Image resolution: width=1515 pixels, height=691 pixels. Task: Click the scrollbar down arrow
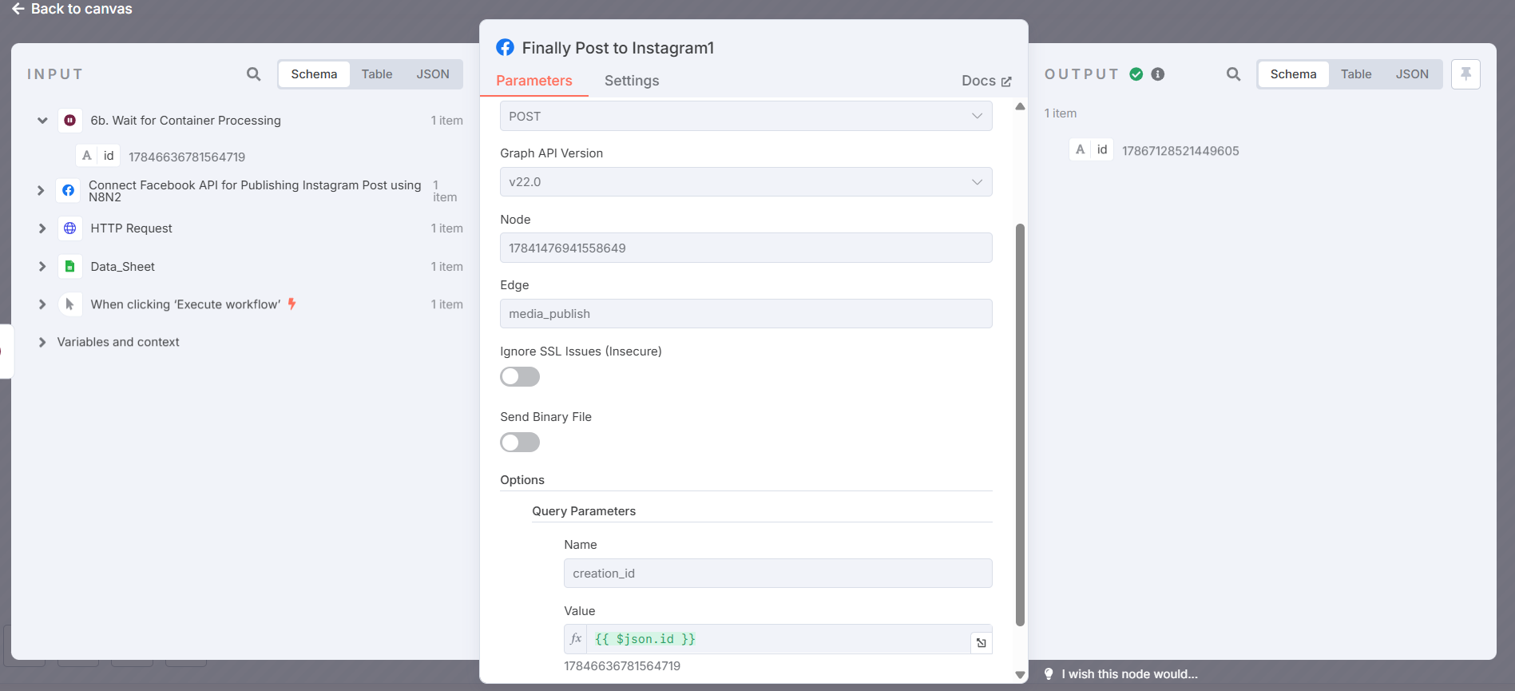1020,675
